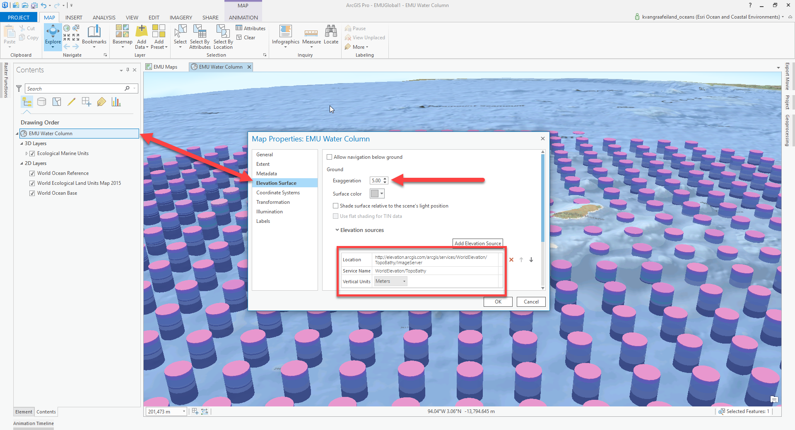Close the EMU Water Column view tab

[249, 67]
